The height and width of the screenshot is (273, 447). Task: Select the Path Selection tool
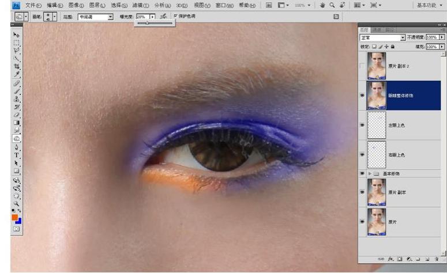[16, 163]
